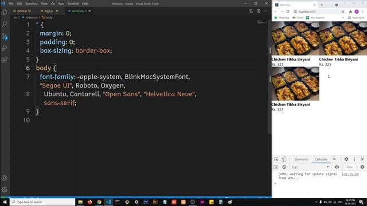The height and width of the screenshot is (206, 367).
Task: Clear the console
Action: [x=284, y=167]
